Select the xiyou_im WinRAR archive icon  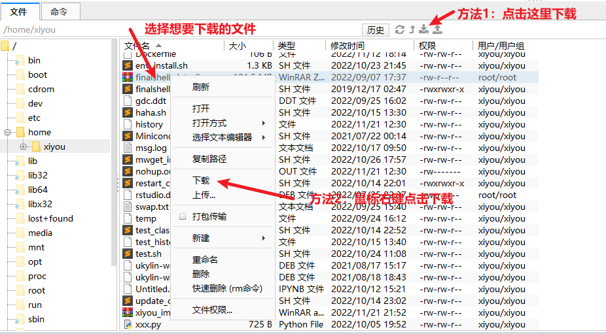click(128, 312)
